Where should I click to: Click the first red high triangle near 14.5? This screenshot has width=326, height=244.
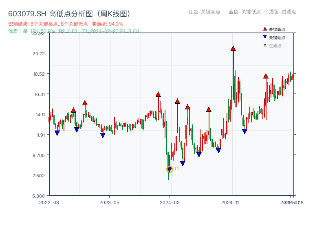(73, 110)
